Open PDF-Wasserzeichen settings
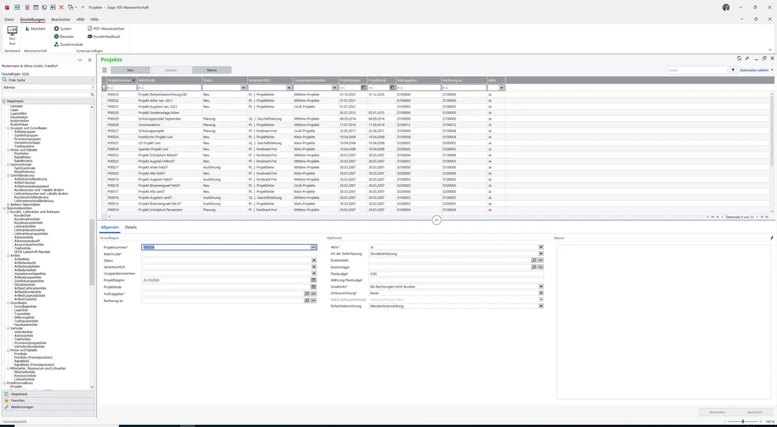777x427 pixels. tap(106, 28)
